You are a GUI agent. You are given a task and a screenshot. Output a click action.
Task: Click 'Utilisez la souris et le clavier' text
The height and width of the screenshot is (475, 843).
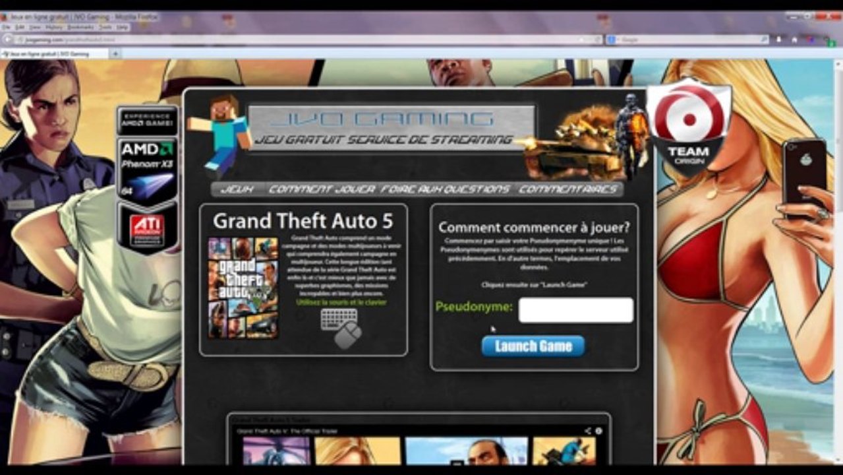tap(341, 302)
